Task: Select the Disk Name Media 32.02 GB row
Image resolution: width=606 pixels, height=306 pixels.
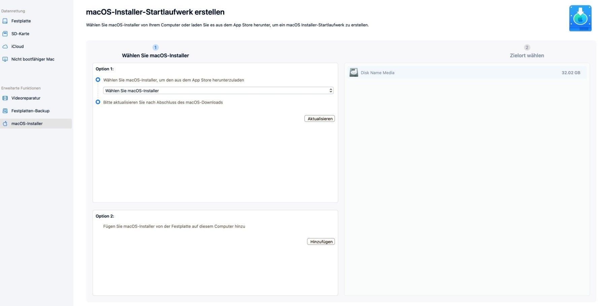Action: pyautogui.click(x=467, y=73)
